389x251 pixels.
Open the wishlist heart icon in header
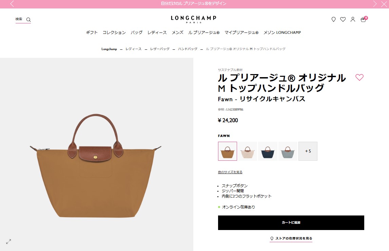(x=343, y=19)
